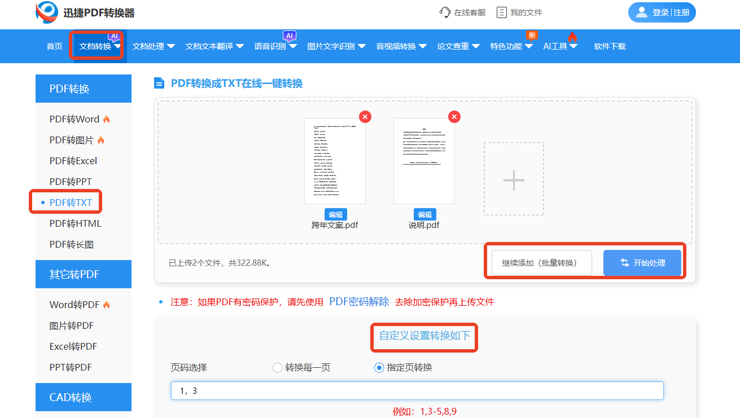Click the 注册 link
The width and height of the screenshot is (740, 418).
click(x=681, y=12)
